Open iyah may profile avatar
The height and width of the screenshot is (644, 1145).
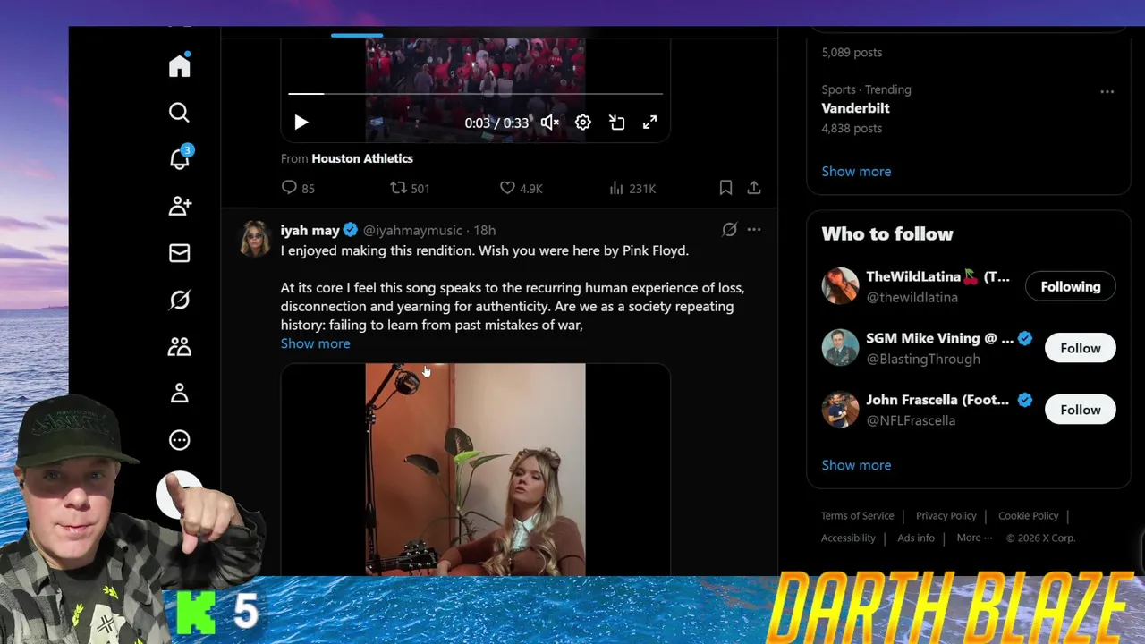point(255,238)
